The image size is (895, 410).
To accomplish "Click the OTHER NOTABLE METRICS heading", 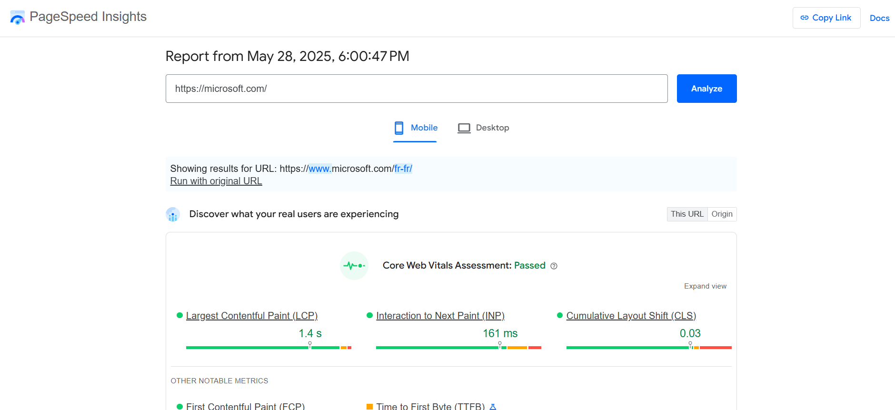I will pos(219,381).
